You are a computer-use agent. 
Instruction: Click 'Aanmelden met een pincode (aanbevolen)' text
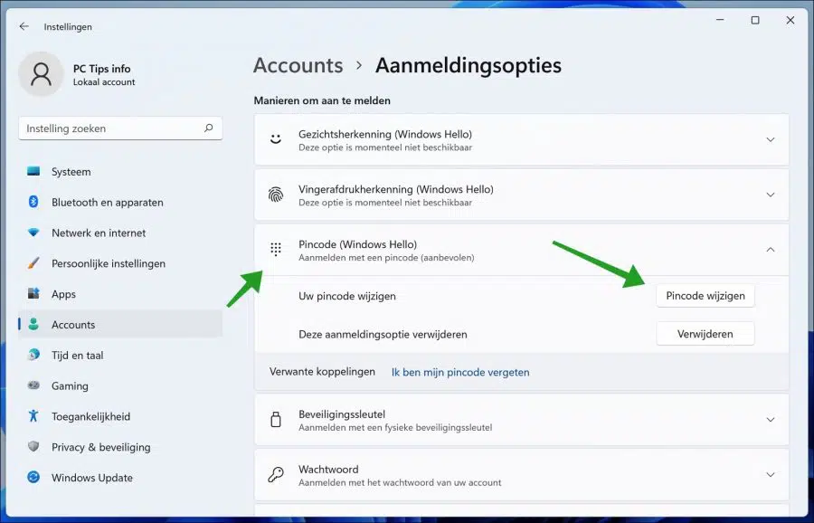tap(386, 258)
